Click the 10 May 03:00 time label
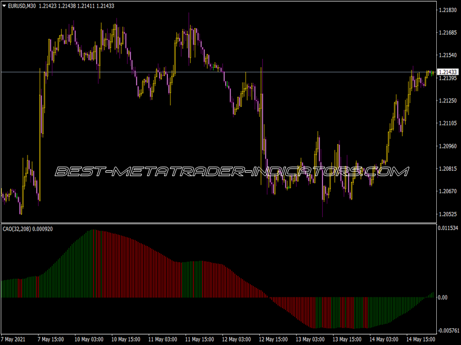The height and width of the screenshot is (345, 461). (89, 339)
